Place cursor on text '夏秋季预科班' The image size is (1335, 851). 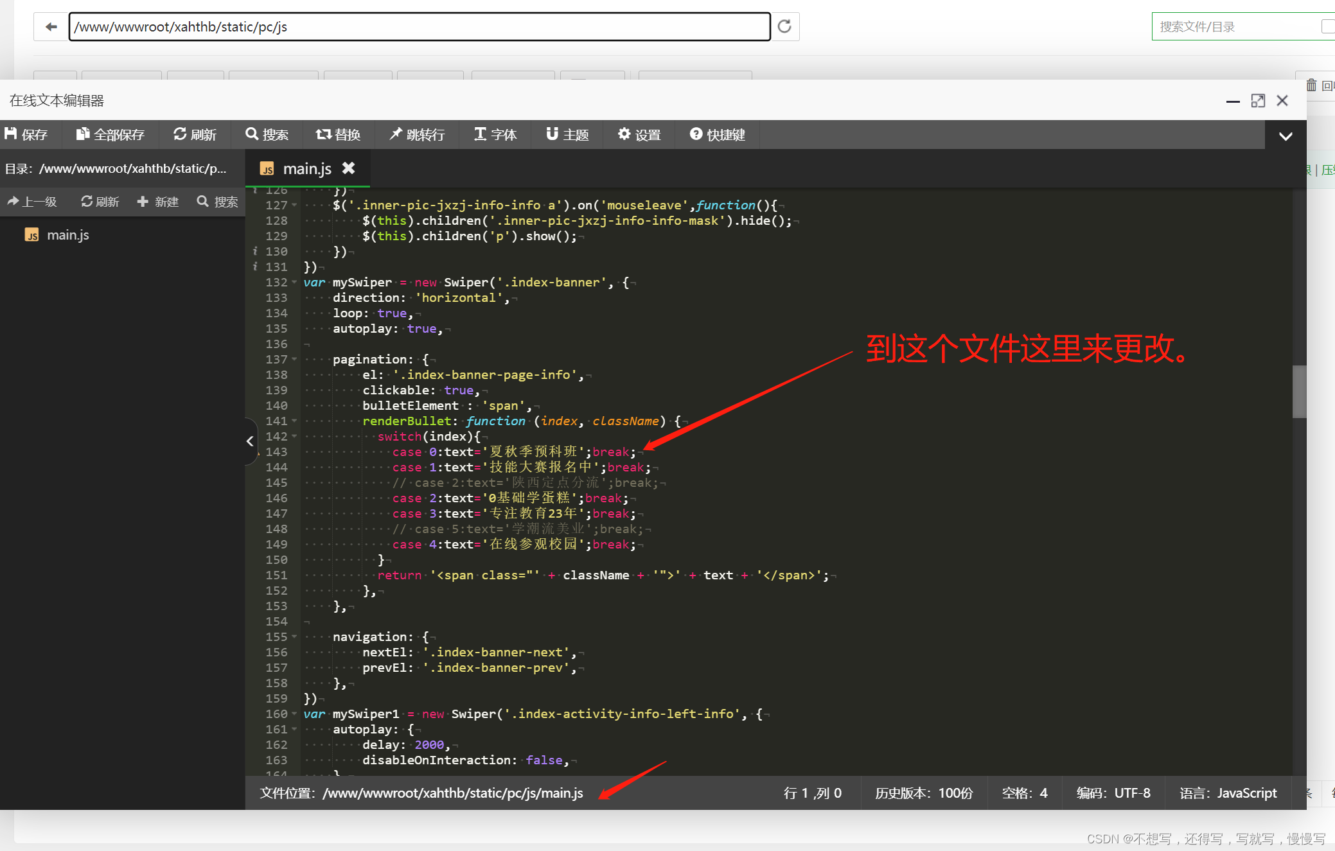click(x=533, y=452)
